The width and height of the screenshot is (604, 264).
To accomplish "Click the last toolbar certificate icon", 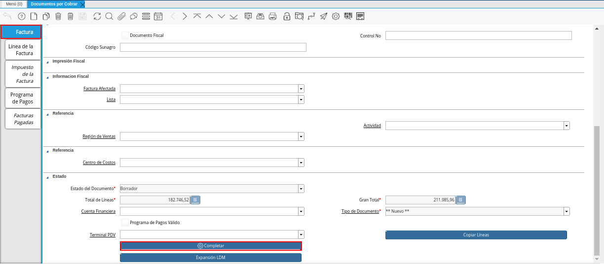I will click(x=361, y=16).
